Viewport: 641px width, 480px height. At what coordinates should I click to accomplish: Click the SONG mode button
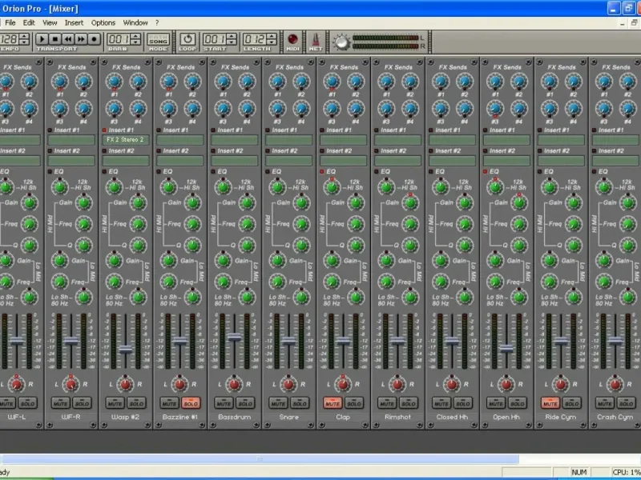pyautogui.click(x=158, y=39)
